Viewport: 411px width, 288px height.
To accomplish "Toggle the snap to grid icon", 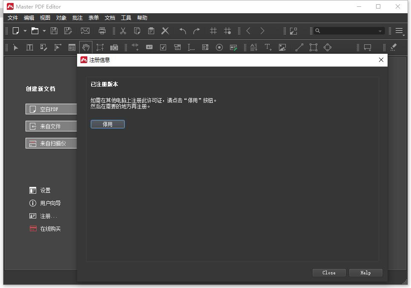I will click(x=227, y=31).
